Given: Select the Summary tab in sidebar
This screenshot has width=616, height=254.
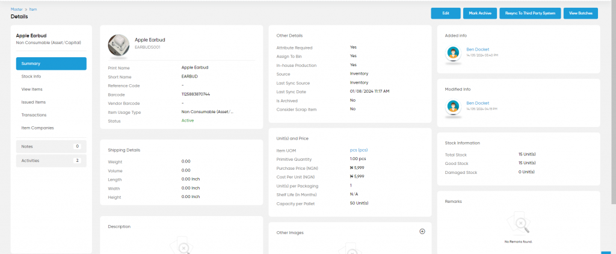Looking at the screenshot, I should point(51,64).
